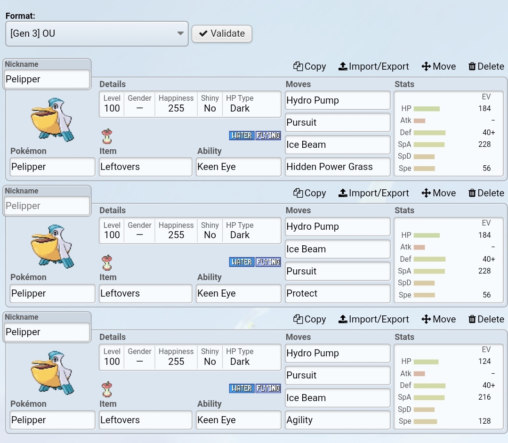Open the stats panel of the first Pelipper
508x443 pixels.
(x=449, y=134)
